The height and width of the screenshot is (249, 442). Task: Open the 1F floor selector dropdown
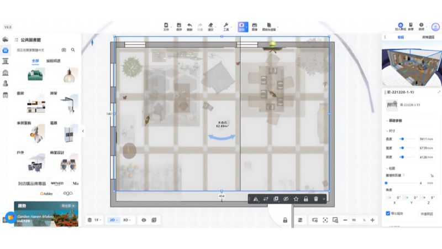coord(94,220)
